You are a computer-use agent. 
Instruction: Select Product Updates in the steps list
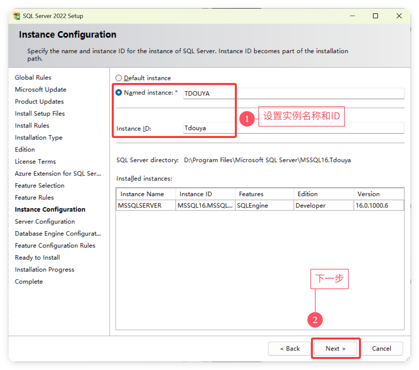(39, 101)
